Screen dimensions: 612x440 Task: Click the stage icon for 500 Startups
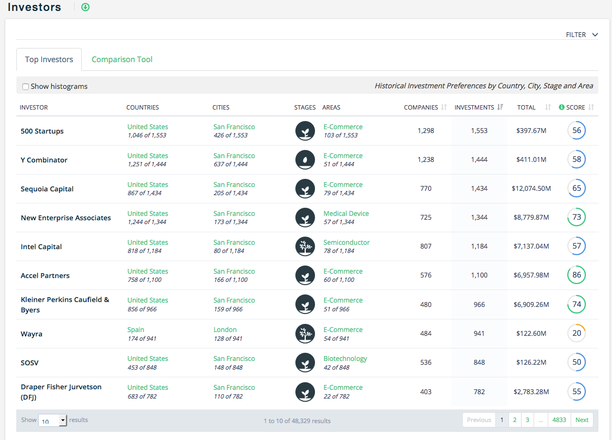pyautogui.click(x=305, y=131)
